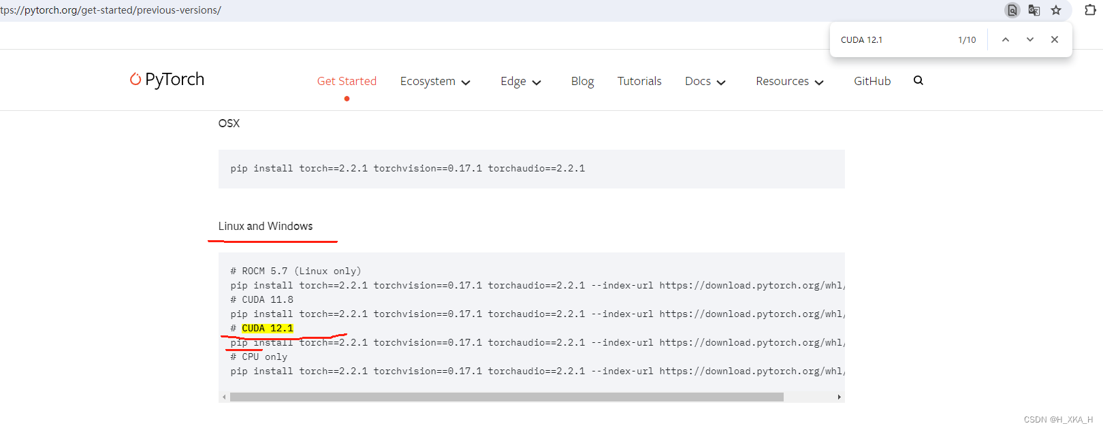1103x430 pixels.
Task: Click the OSX heading
Action: 229,123
